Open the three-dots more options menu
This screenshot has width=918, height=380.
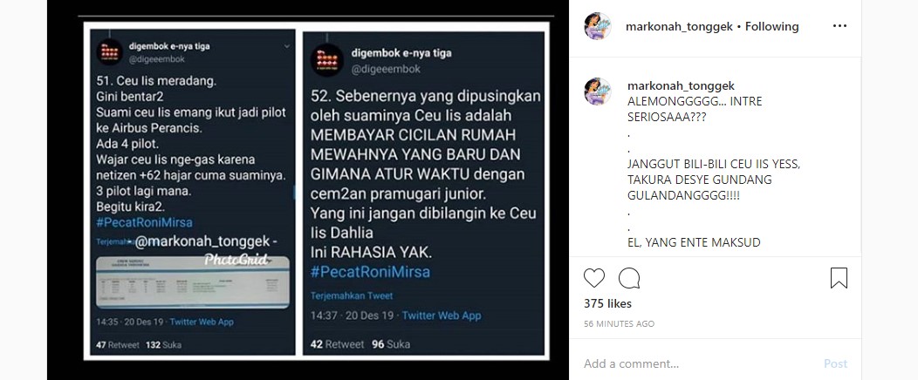[x=839, y=26]
